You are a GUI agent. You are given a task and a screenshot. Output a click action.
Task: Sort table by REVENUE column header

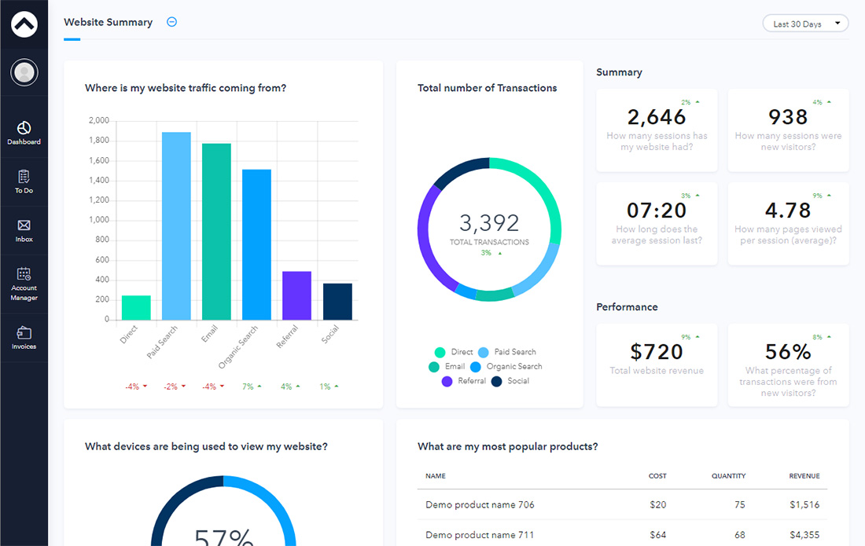[x=804, y=476]
